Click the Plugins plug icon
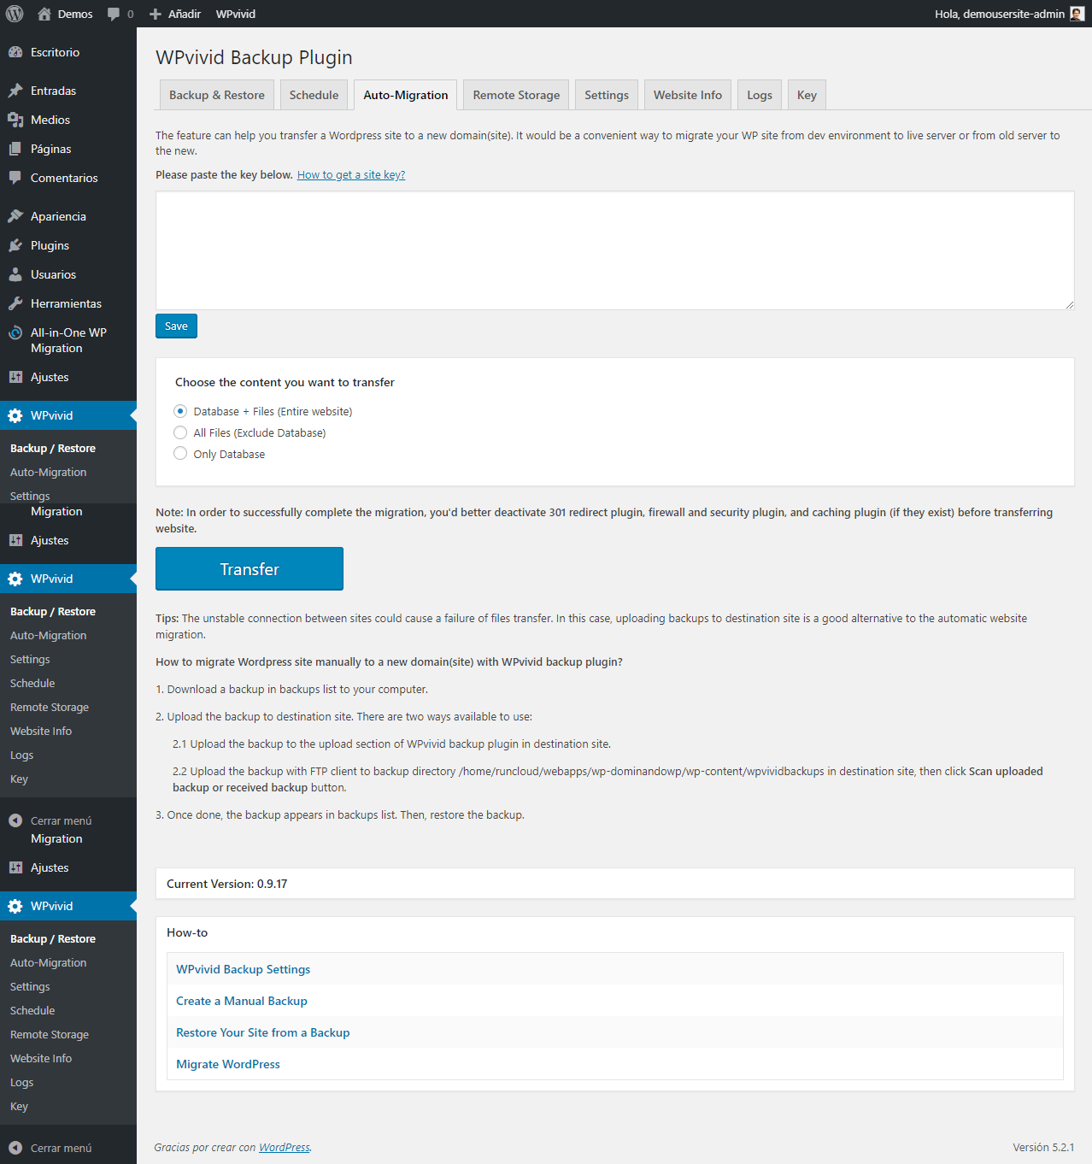1092x1164 pixels. pyautogui.click(x=15, y=245)
